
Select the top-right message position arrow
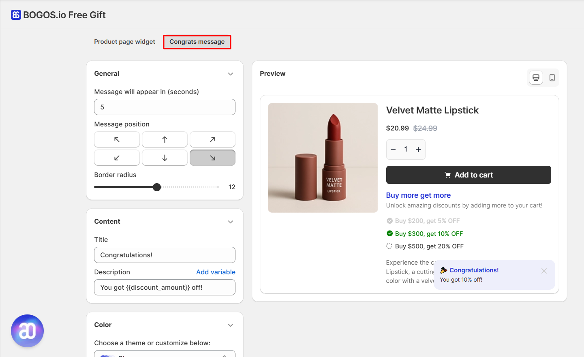(212, 139)
